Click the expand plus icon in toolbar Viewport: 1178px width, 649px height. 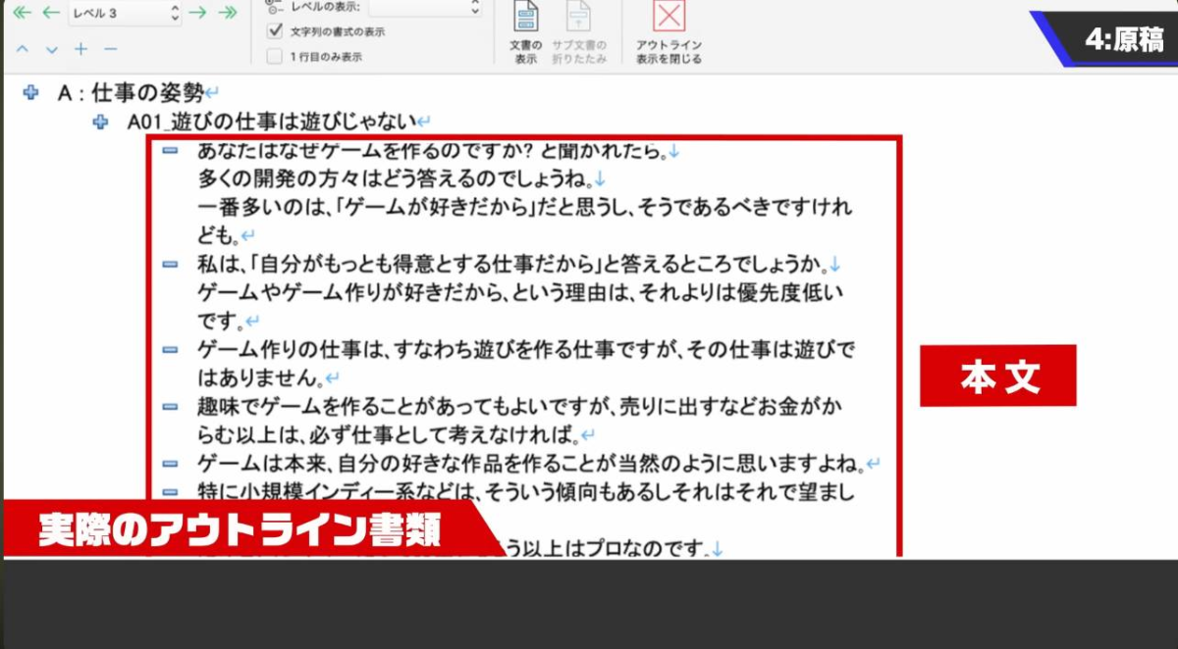point(80,49)
